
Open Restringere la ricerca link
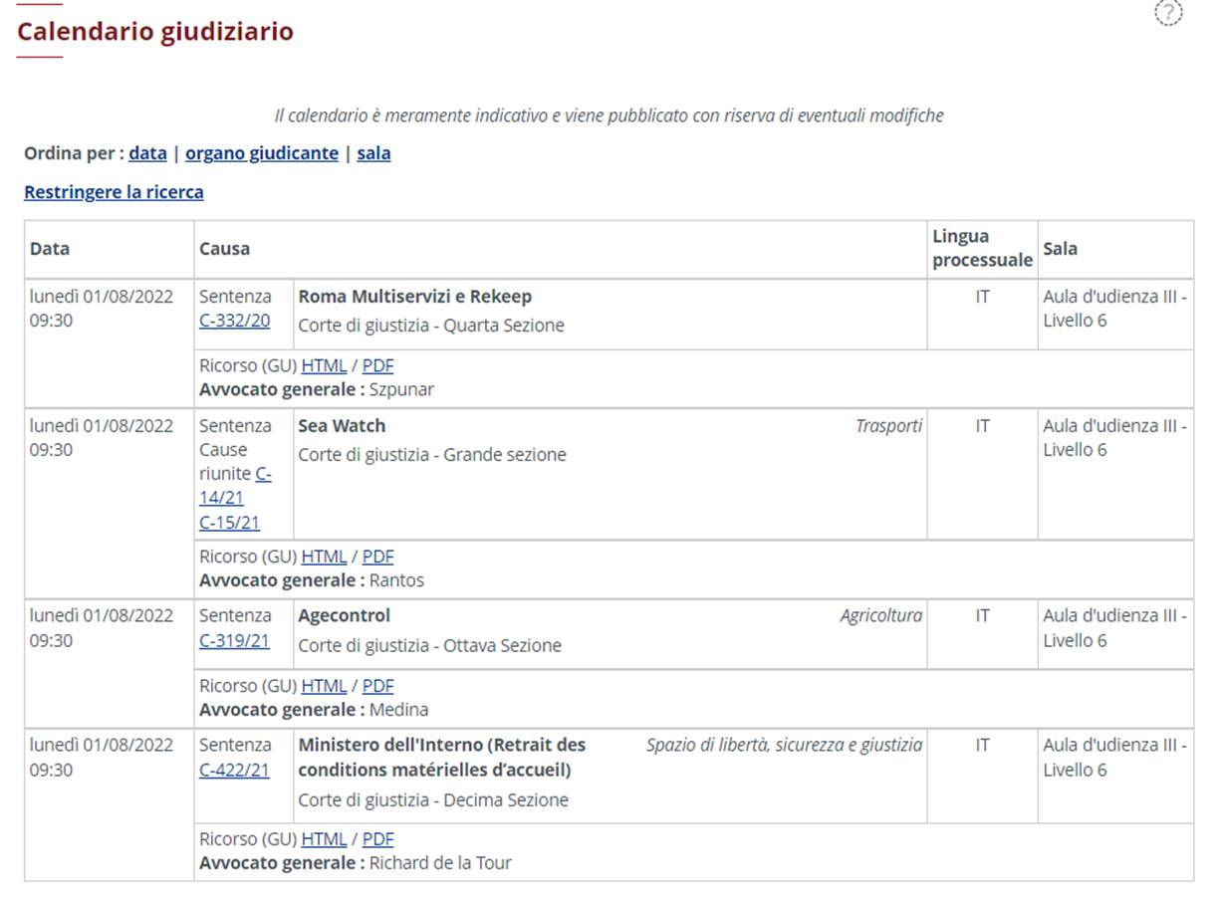tap(114, 192)
